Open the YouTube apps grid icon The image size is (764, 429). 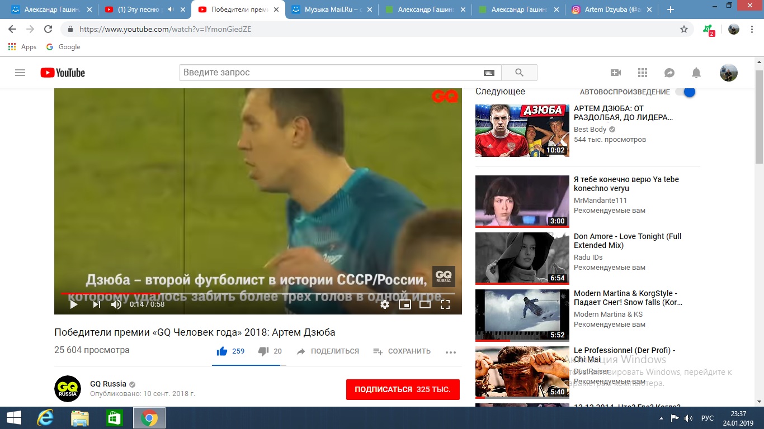[x=643, y=73]
